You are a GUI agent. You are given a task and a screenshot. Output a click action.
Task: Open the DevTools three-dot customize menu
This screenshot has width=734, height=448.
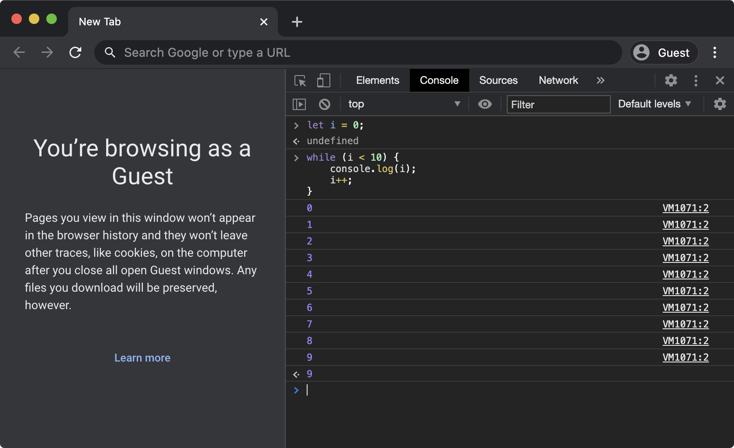click(696, 80)
